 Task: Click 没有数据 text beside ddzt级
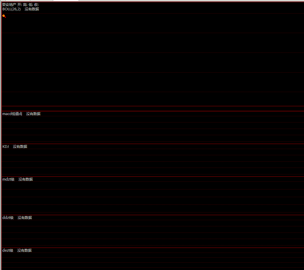[25, 218]
